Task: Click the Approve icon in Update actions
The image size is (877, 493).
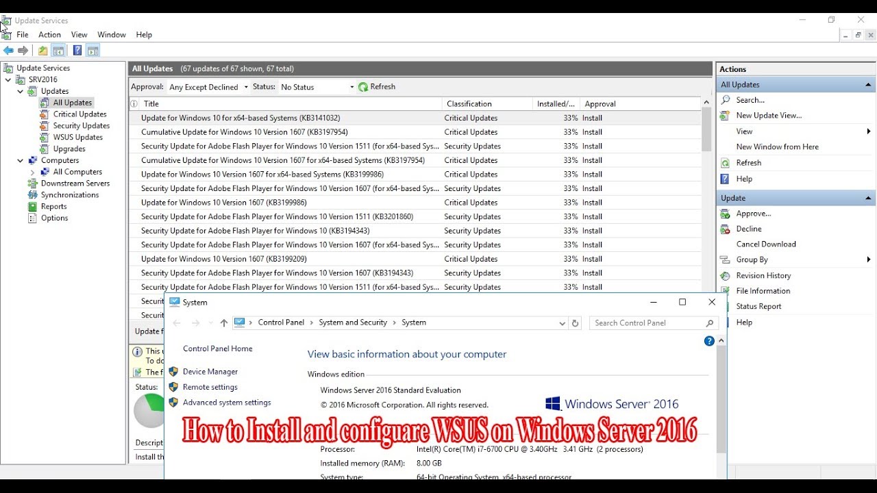Action: (726, 214)
